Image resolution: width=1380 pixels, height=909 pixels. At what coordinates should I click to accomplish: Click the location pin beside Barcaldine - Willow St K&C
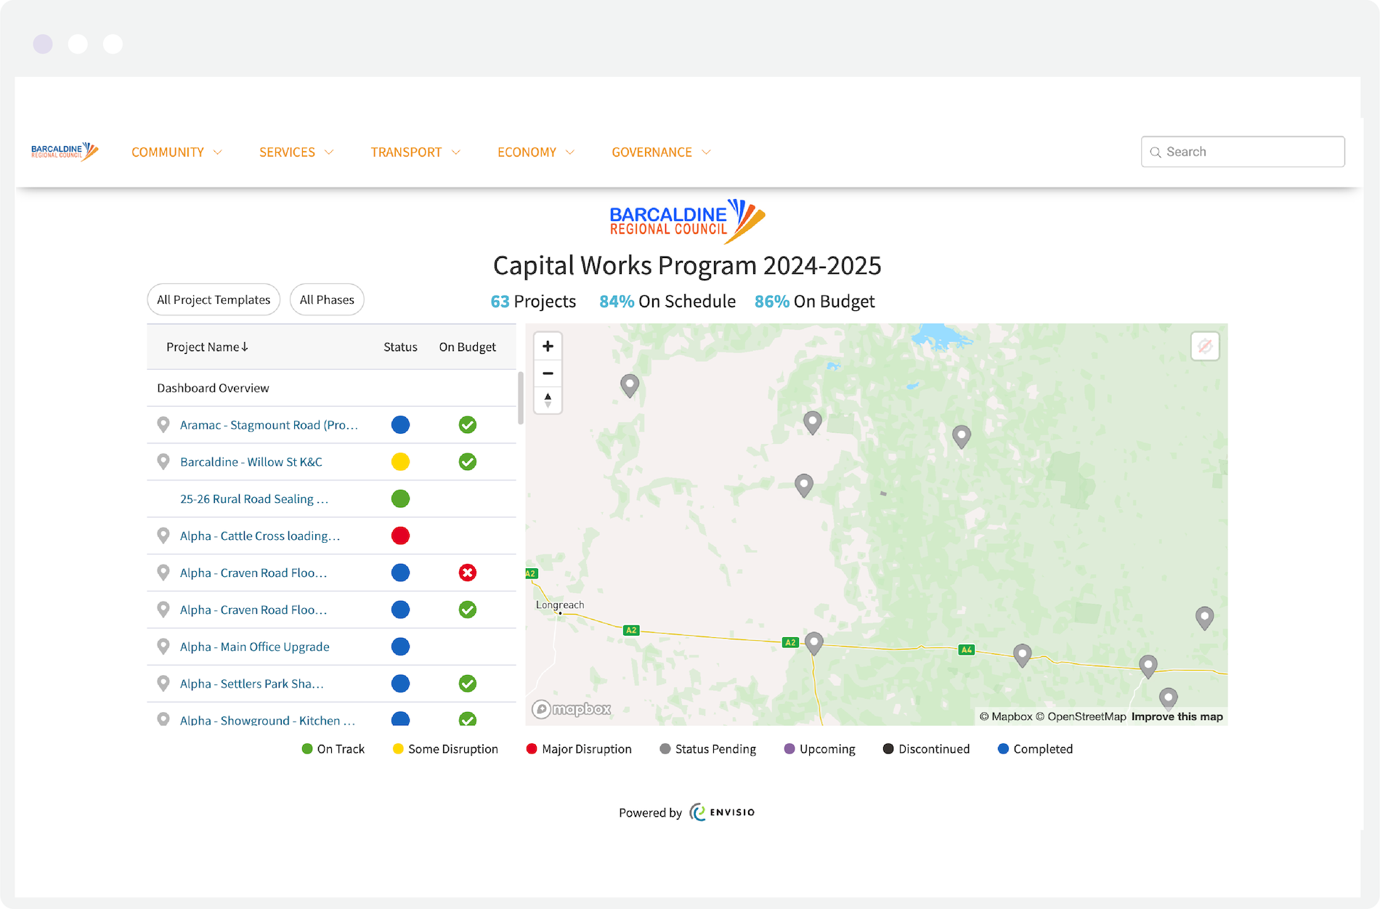click(163, 461)
